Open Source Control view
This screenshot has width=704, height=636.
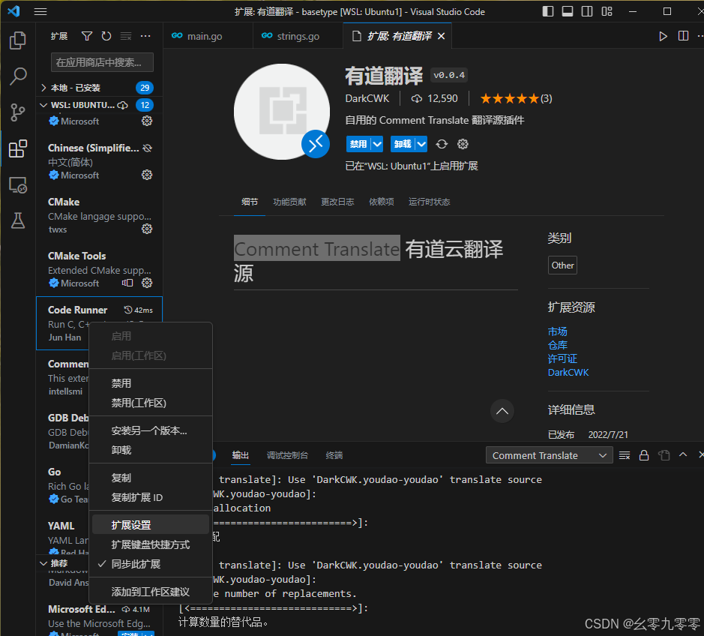click(x=18, y=112)
